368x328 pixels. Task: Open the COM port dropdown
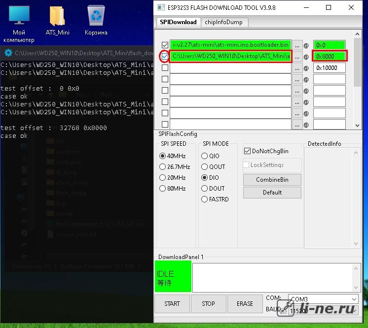pyautogui.click(x=323, y=299)
